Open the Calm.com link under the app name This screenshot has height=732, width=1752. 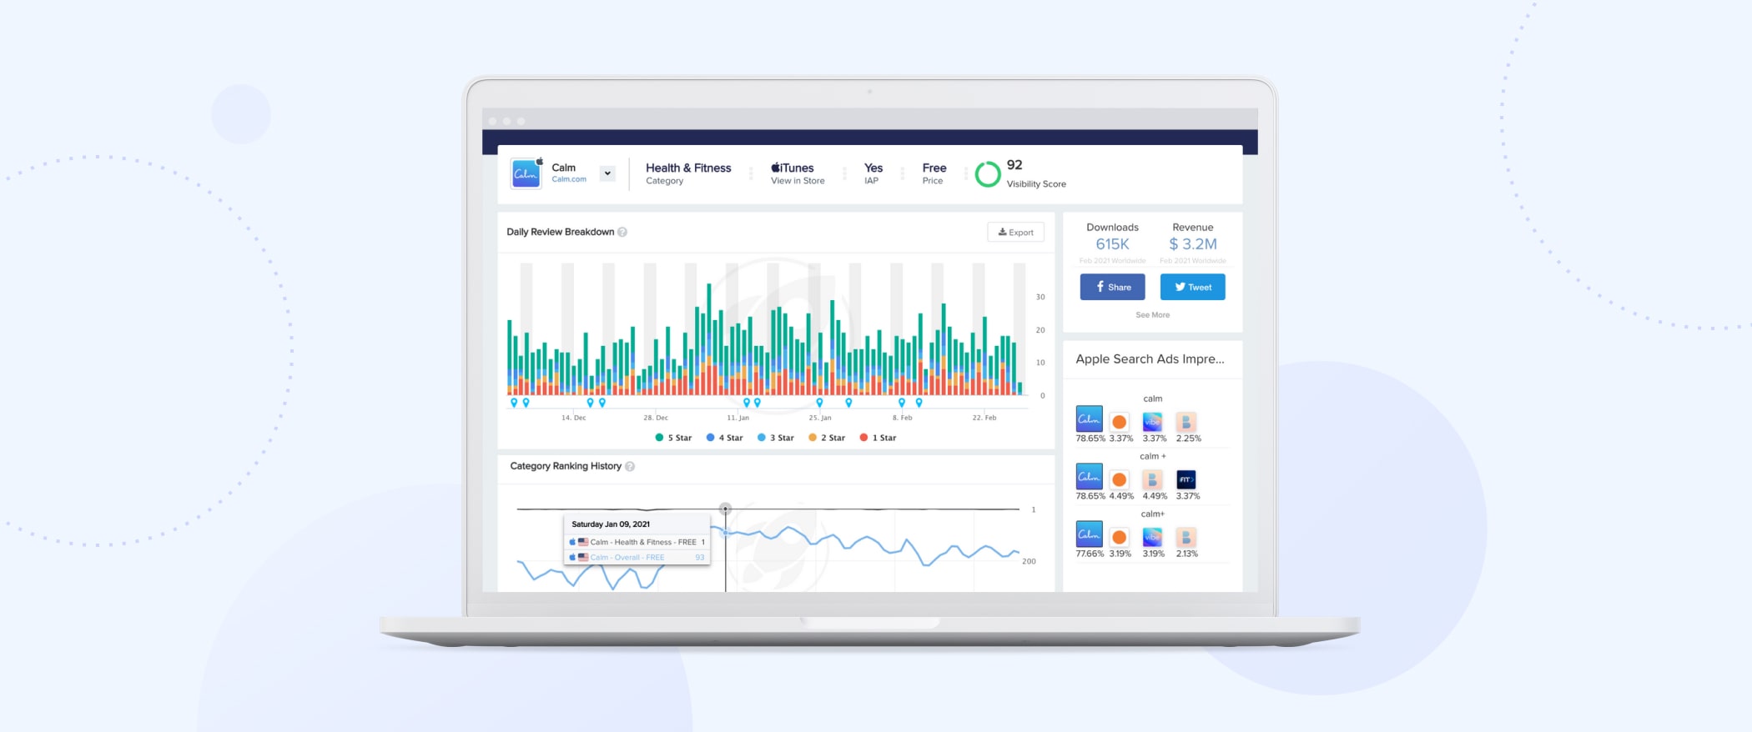[569, 179]
